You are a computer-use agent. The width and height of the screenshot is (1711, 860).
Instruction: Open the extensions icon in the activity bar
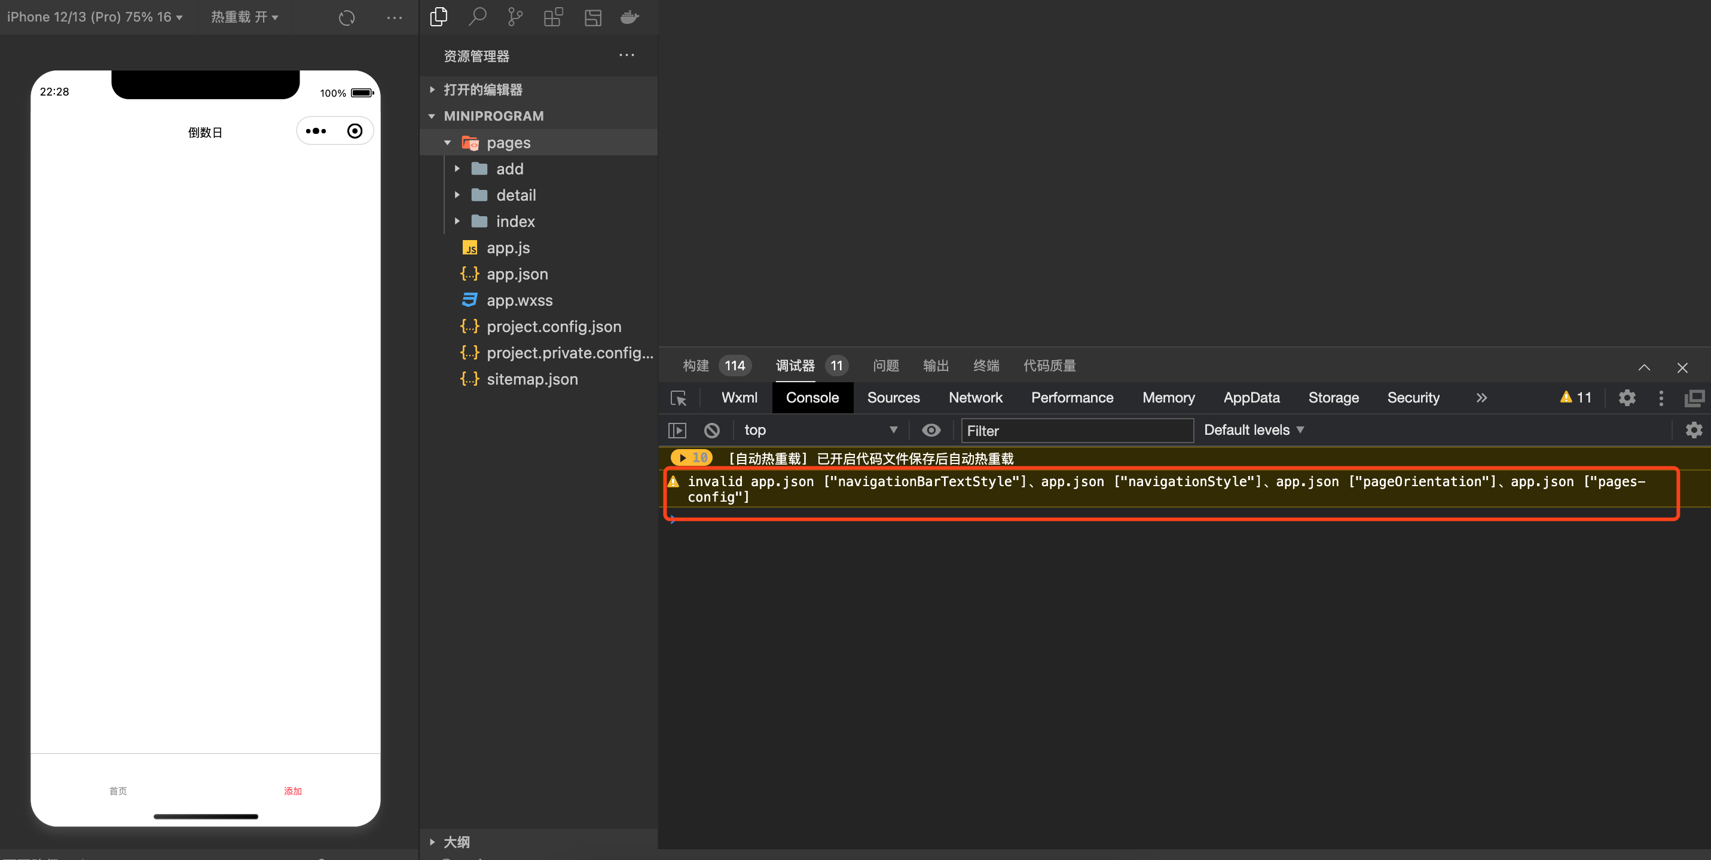click(x=553, y=17)
